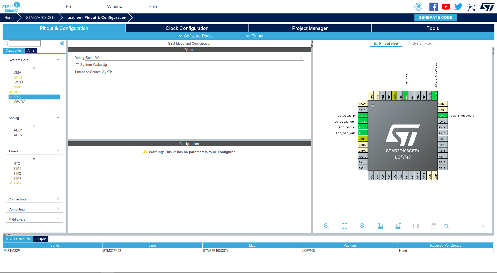Collapse the System Core category
This screenshot has width=497, height=273.
[58, 60]
